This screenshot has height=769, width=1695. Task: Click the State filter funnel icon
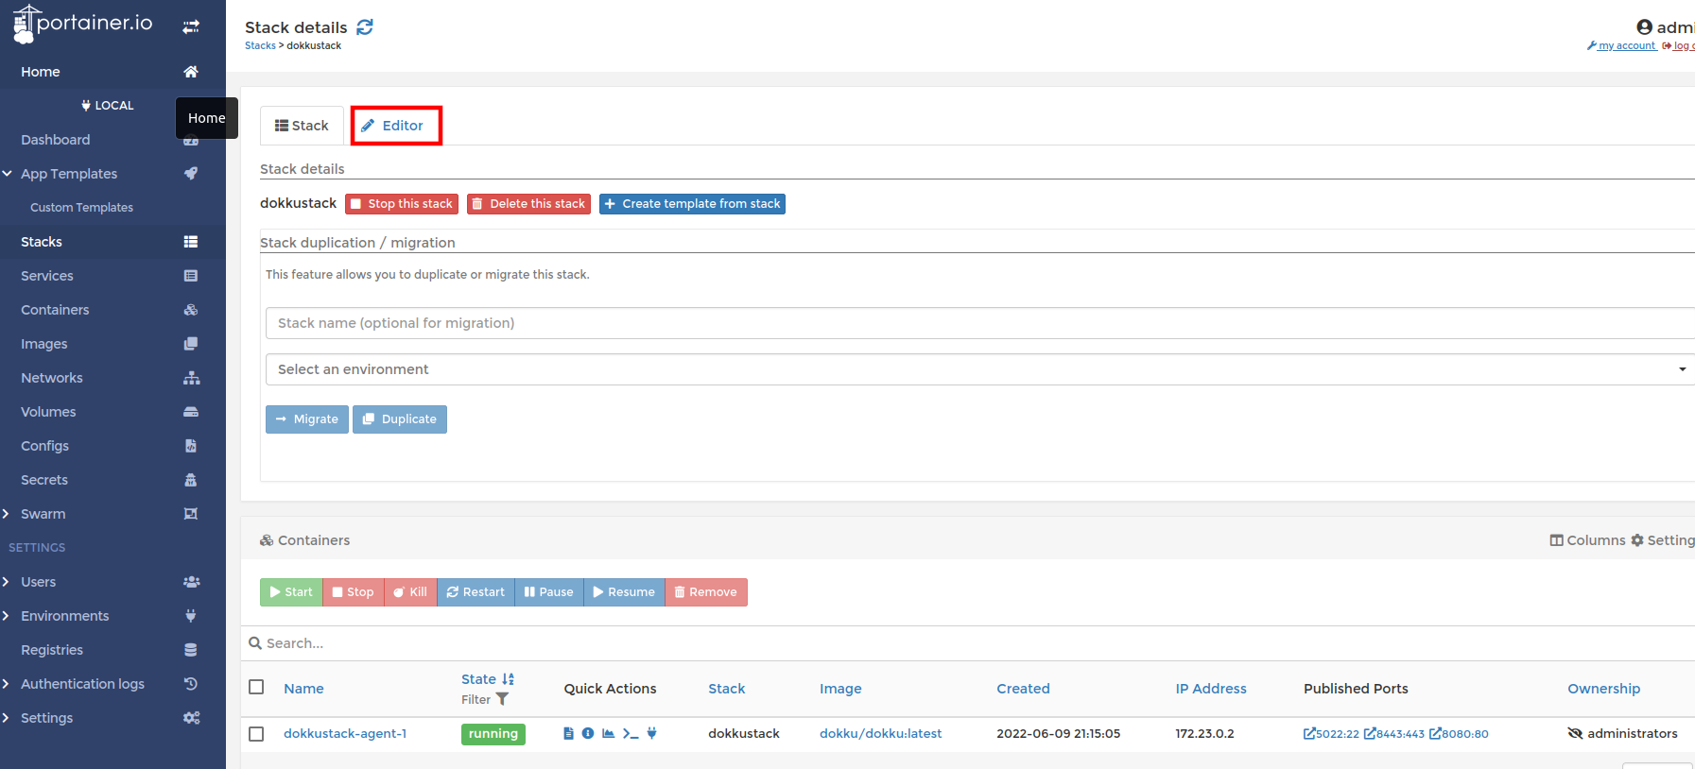click(x=502, y=700)
